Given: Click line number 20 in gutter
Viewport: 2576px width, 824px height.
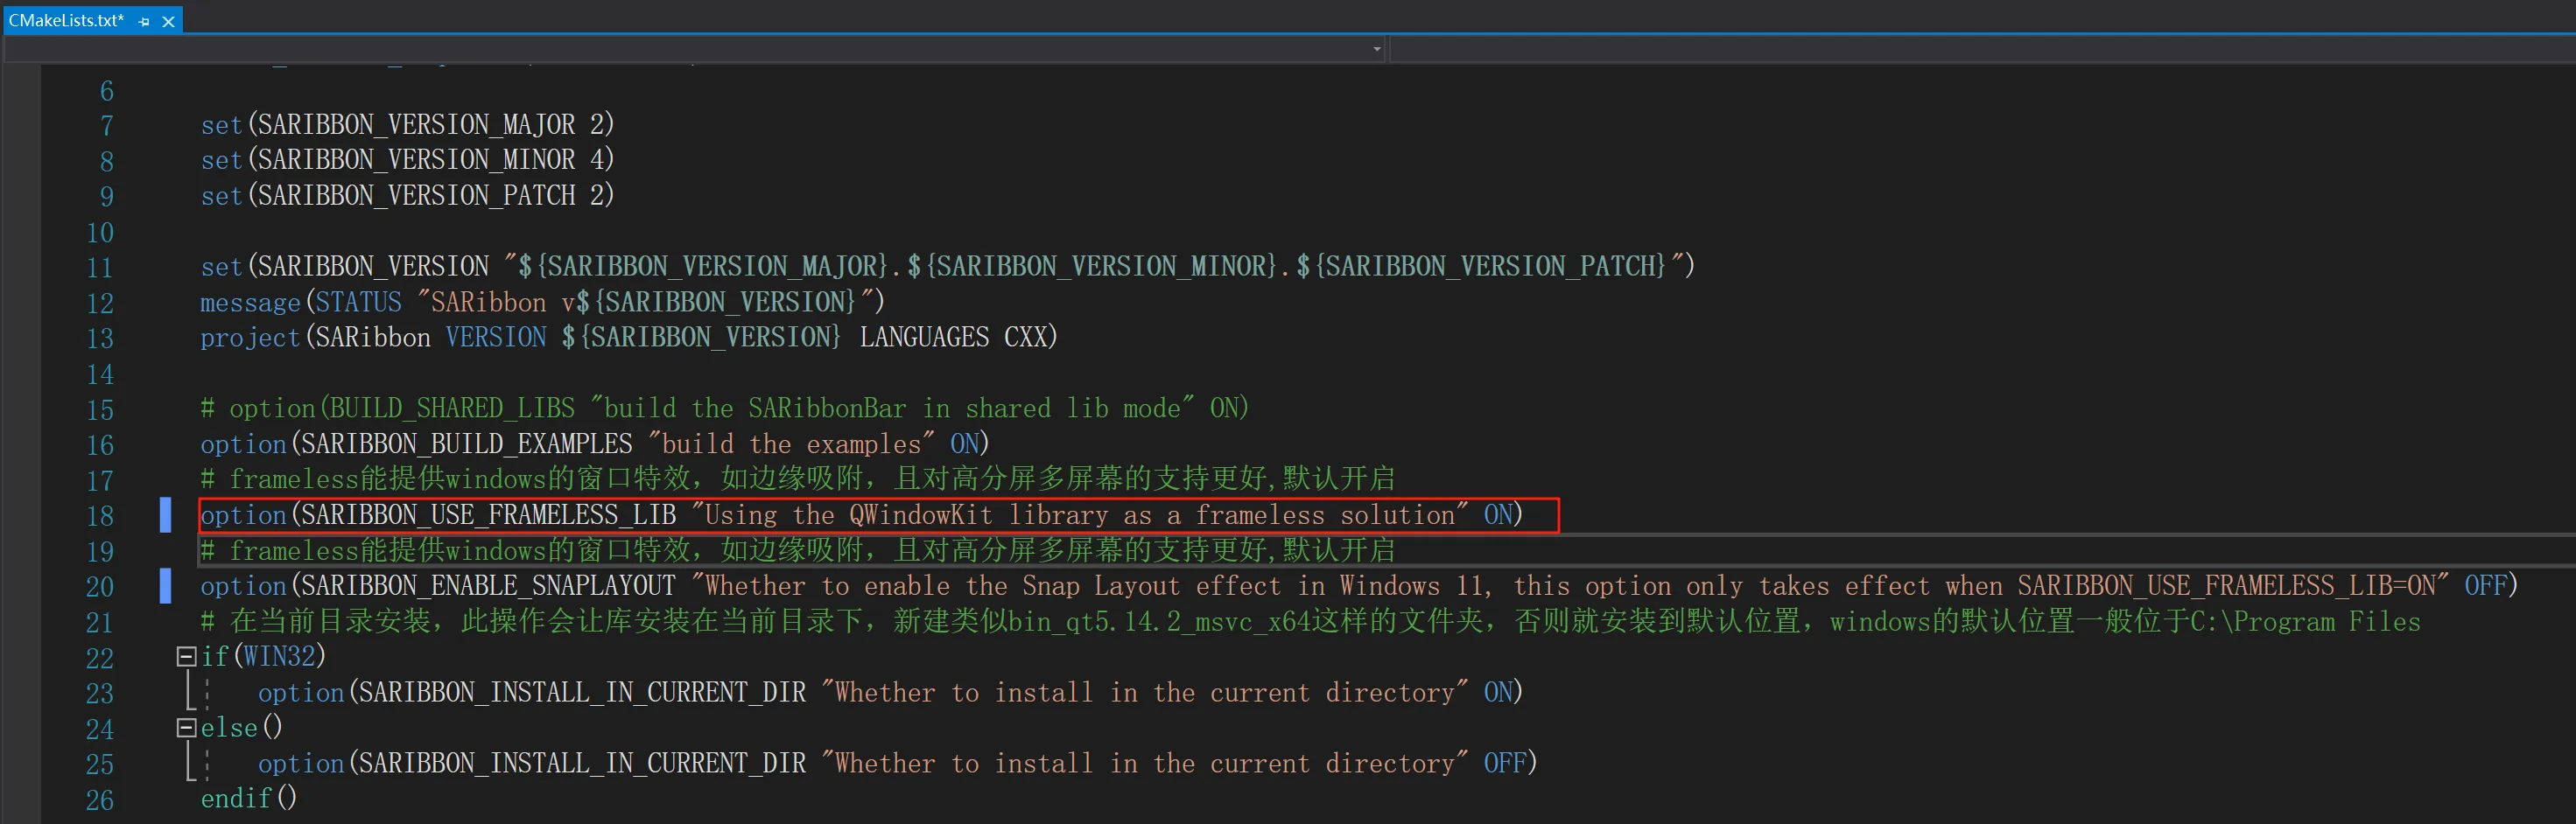Looking at the screenshot, I should (x=100, y=587).
